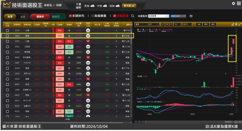The height and width of the screenshot is (131, 242).
Task: Click 中 position badge for stock 3234
Action: 88,31
